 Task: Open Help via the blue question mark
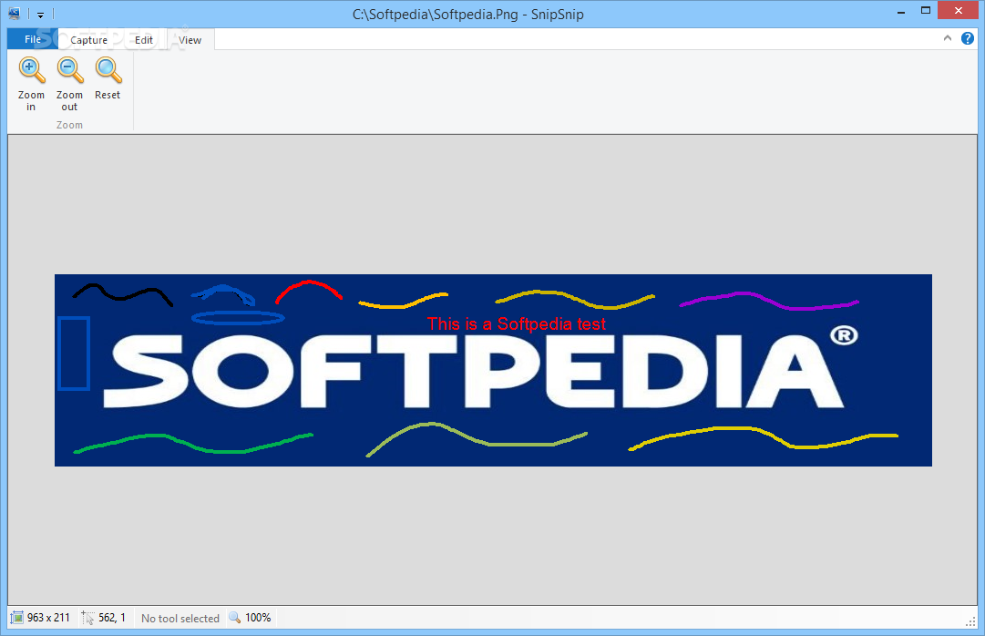point(968,38)
